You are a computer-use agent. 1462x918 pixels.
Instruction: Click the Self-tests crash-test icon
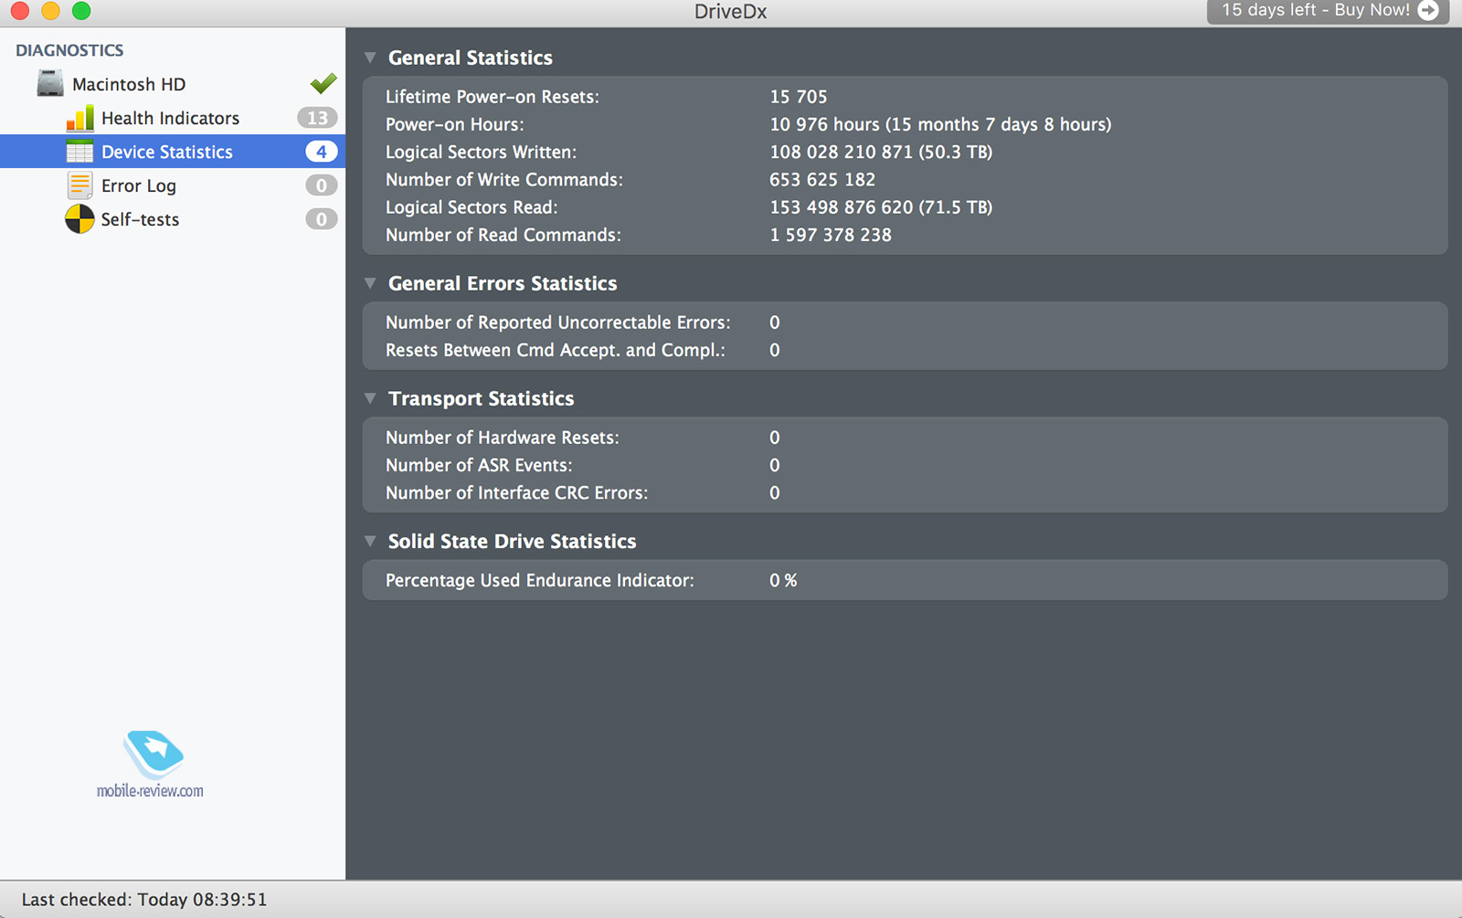[79, 219]
